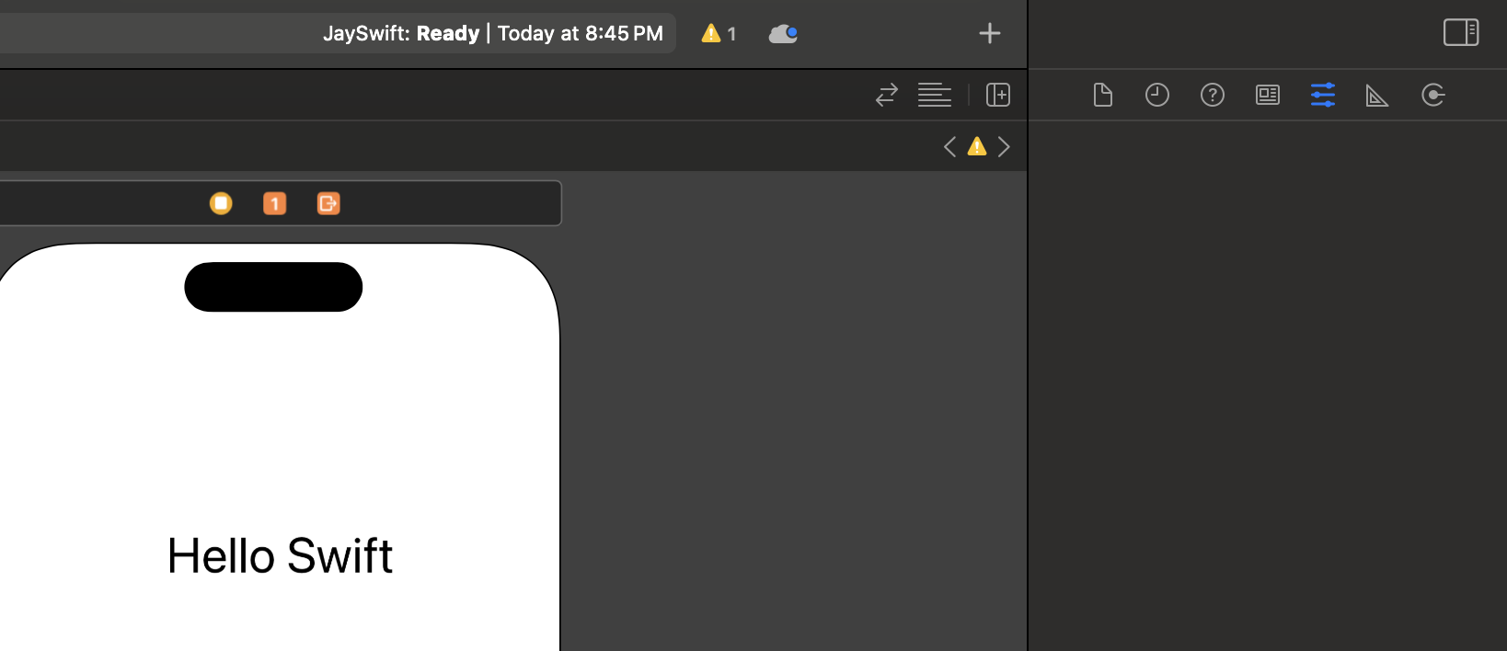Open the File inspector

point(1102,95)
